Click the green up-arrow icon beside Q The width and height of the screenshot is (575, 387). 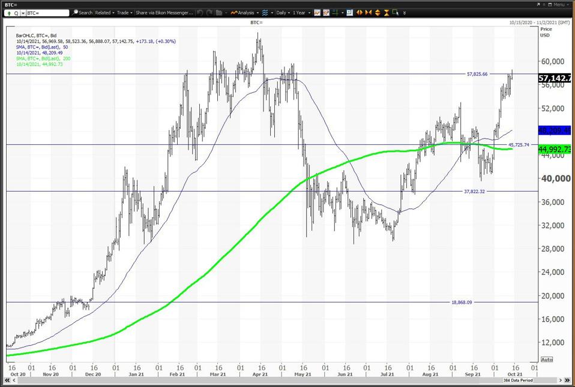click(9, 13)
